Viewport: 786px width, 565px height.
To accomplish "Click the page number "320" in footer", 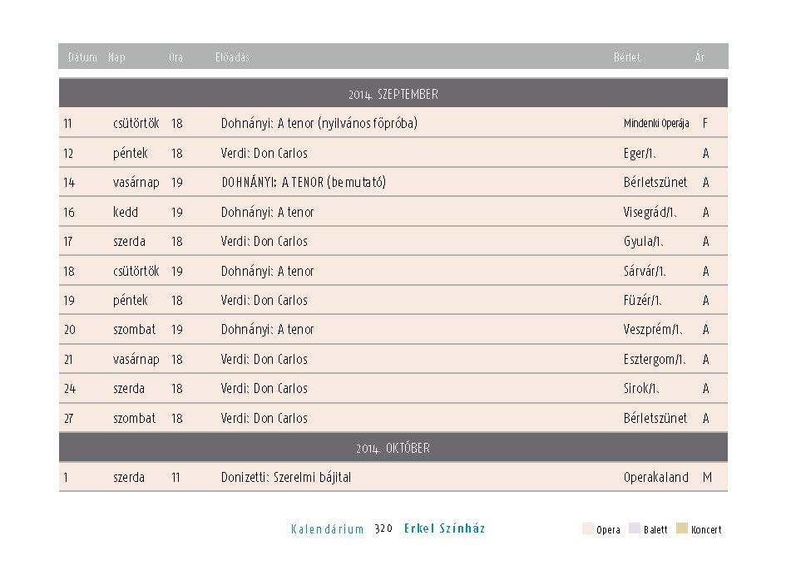I will point(383,529).
